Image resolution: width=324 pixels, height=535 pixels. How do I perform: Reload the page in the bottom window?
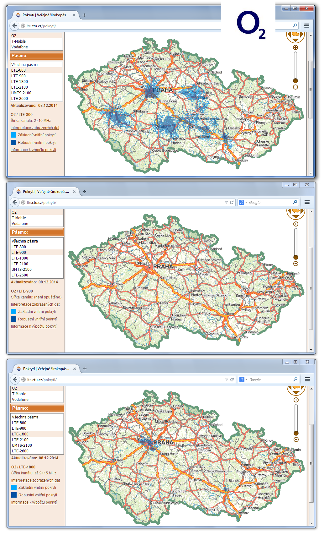pos(232,379)
